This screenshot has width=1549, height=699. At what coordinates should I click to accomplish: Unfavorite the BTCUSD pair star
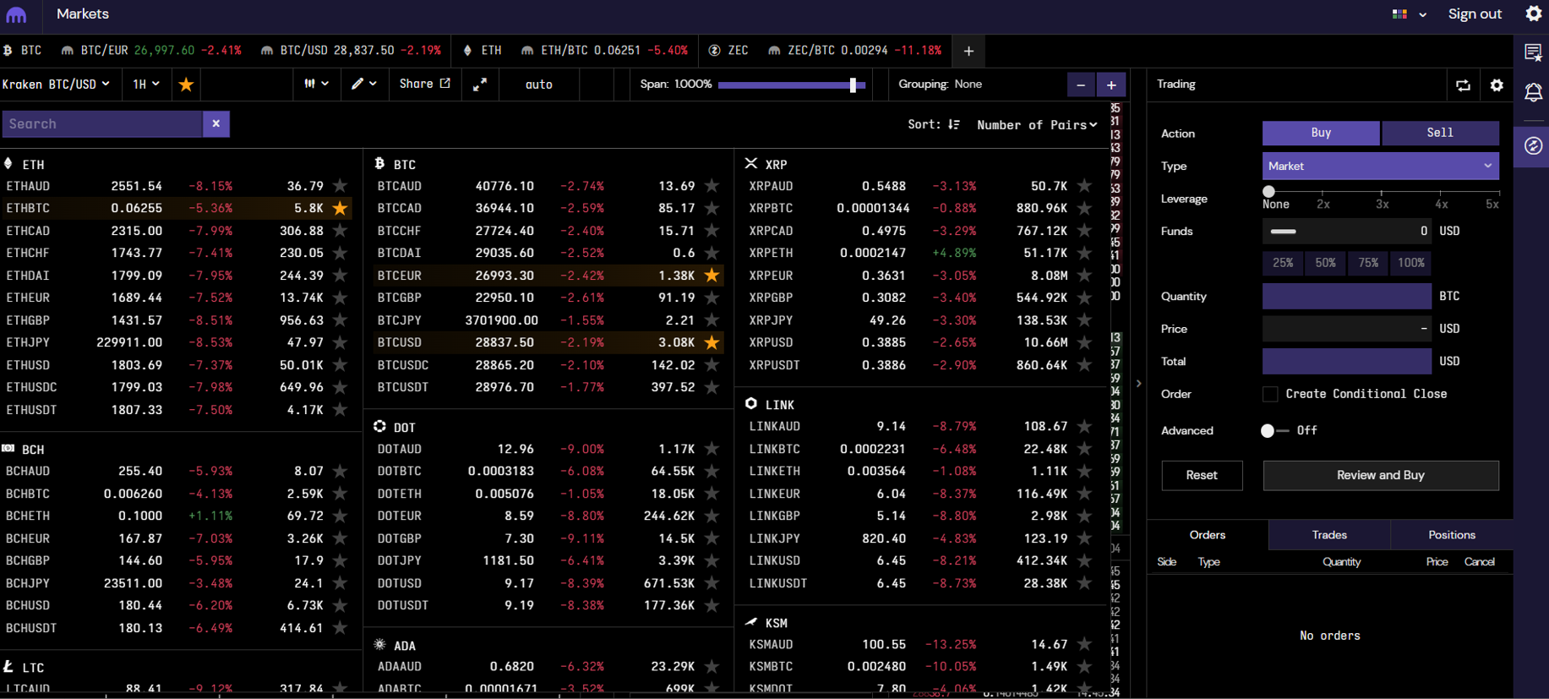pyautogui.click(x=712, y=342)
